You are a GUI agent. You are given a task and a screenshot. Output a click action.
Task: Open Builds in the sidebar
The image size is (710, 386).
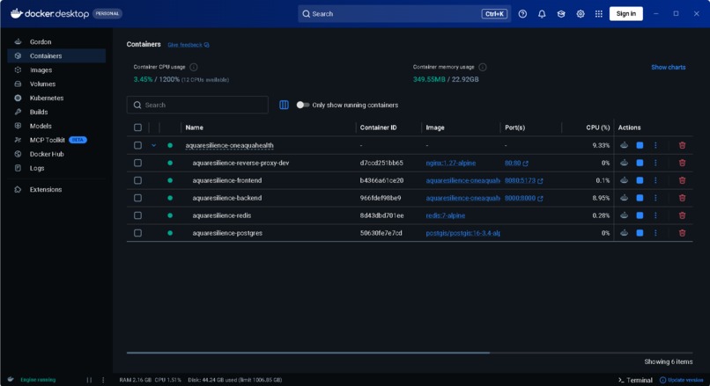pos(56,112)
